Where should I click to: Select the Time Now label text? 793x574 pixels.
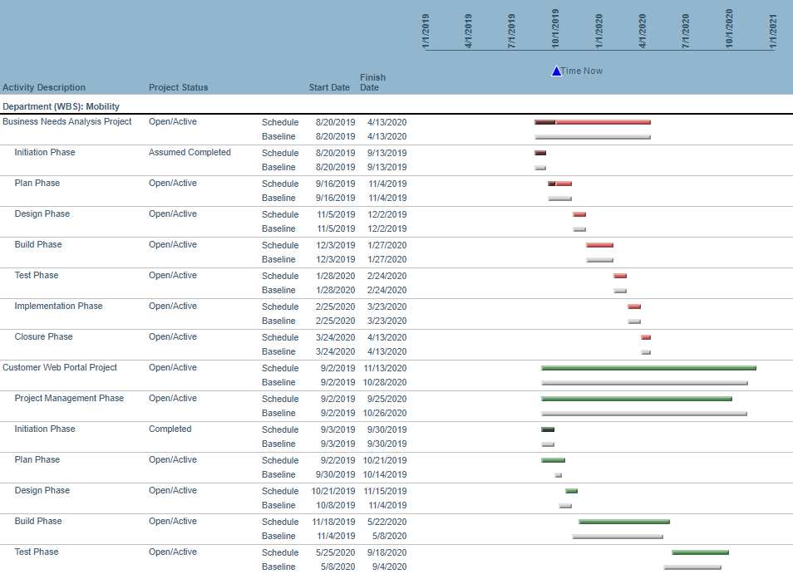click(582, 71)
